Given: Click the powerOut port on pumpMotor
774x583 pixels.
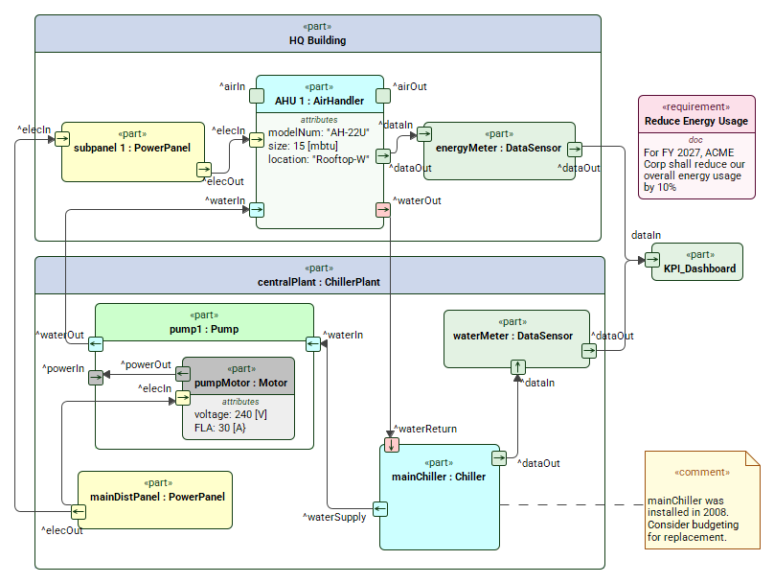Looking at the screenshot, I should pos(183,374).
